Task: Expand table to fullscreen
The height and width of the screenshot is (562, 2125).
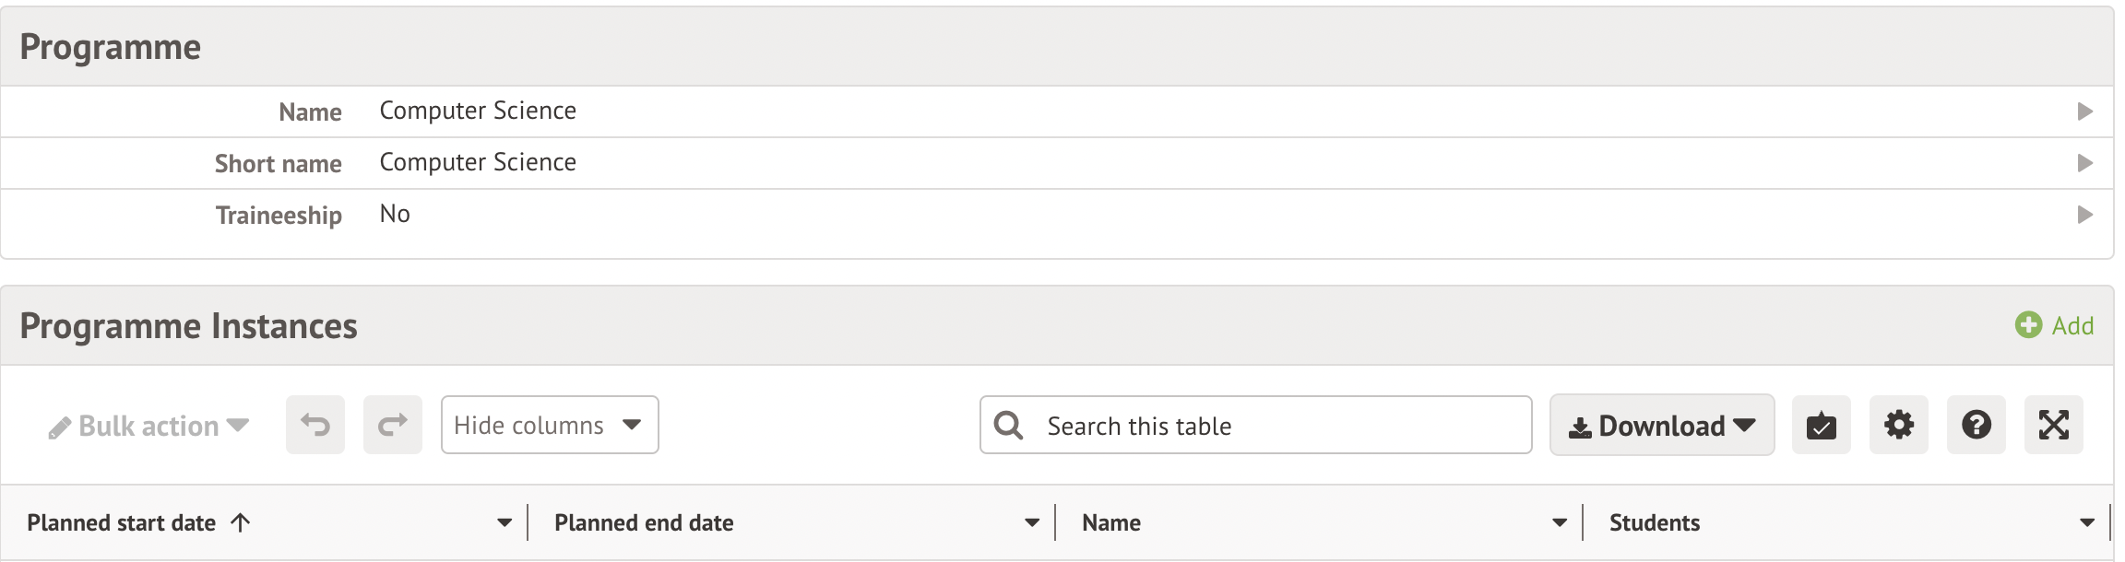Action: (2053, 425)
